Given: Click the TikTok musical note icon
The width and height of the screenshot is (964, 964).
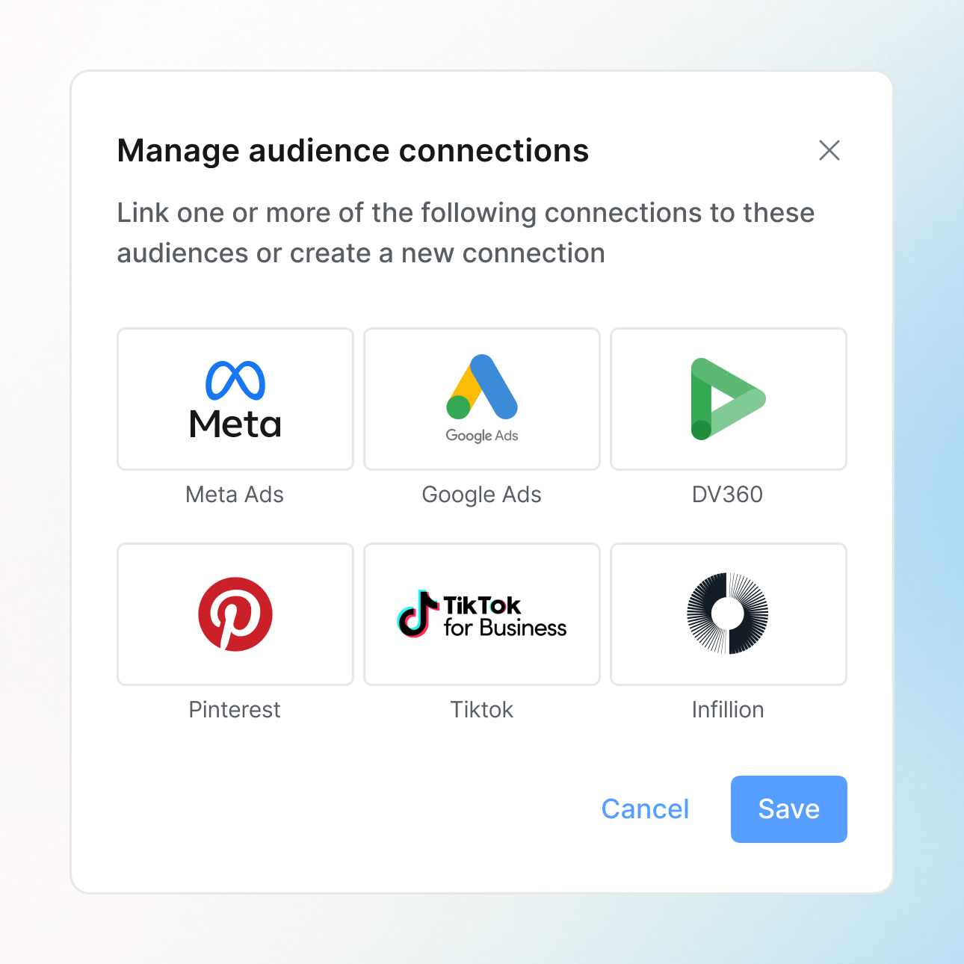Looking at the screenshot, I should pyautogui.click(x=417, y=614).
